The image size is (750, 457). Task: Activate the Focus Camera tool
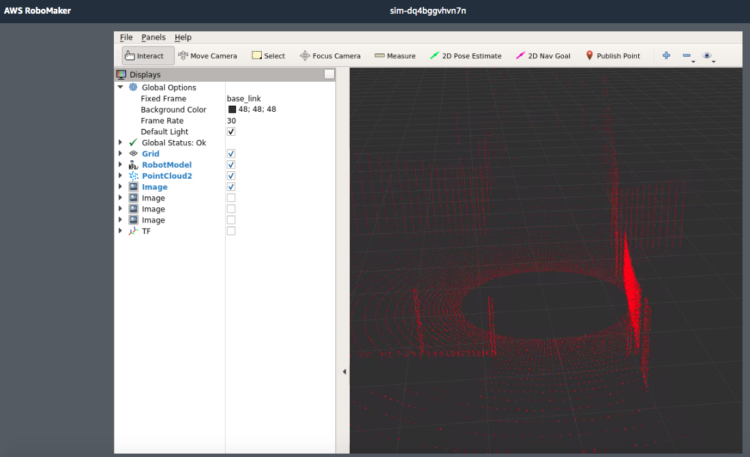(330, 56)
